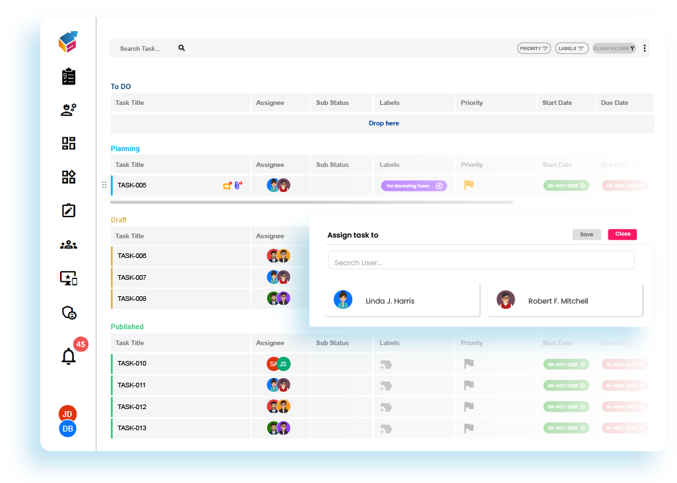Click the start date chip of TASK-010

566,364
